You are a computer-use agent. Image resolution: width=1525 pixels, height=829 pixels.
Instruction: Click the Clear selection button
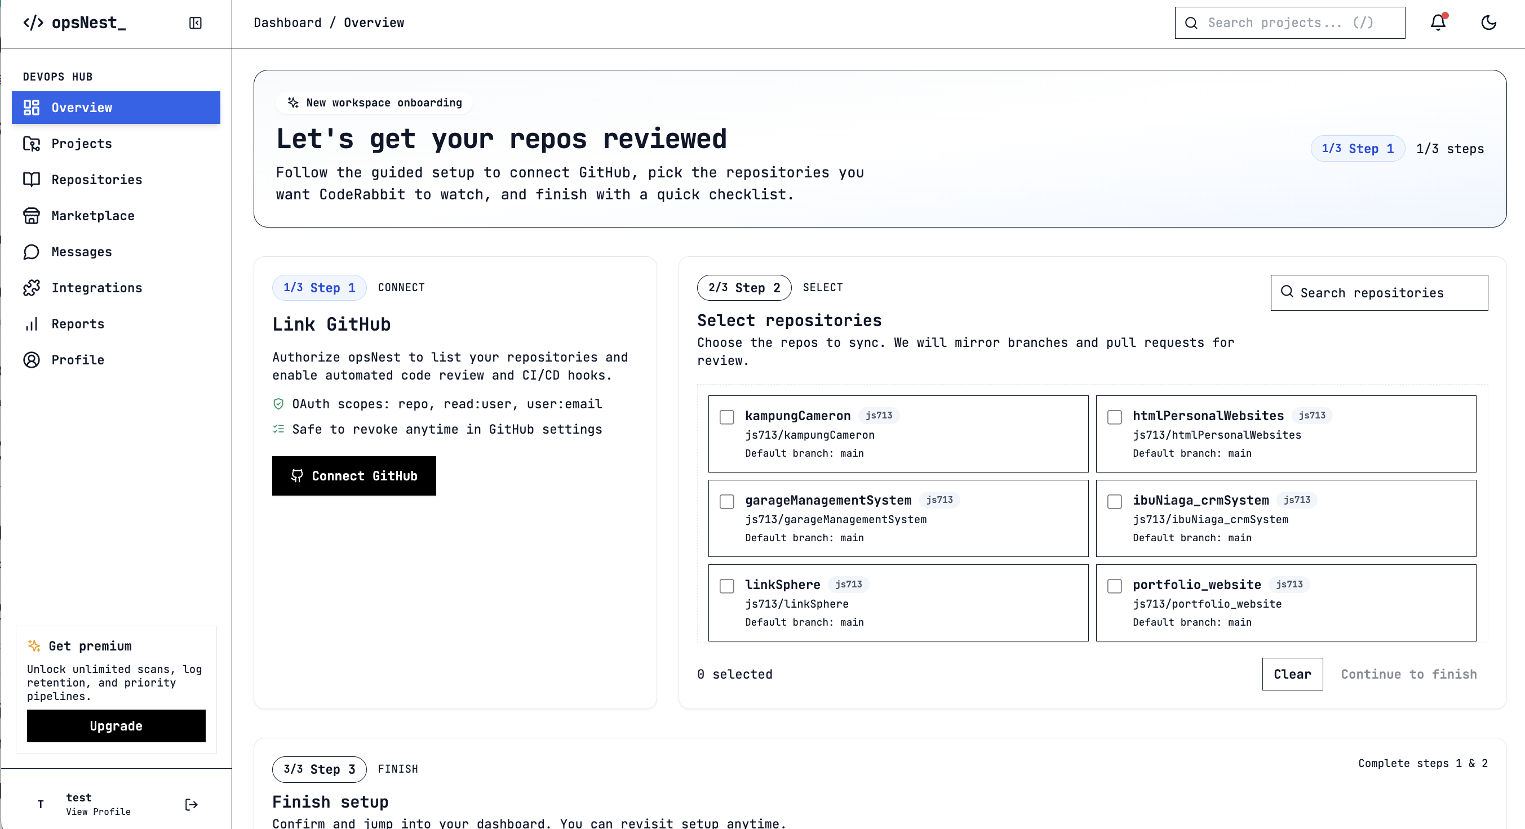[x=1292, y=674]
